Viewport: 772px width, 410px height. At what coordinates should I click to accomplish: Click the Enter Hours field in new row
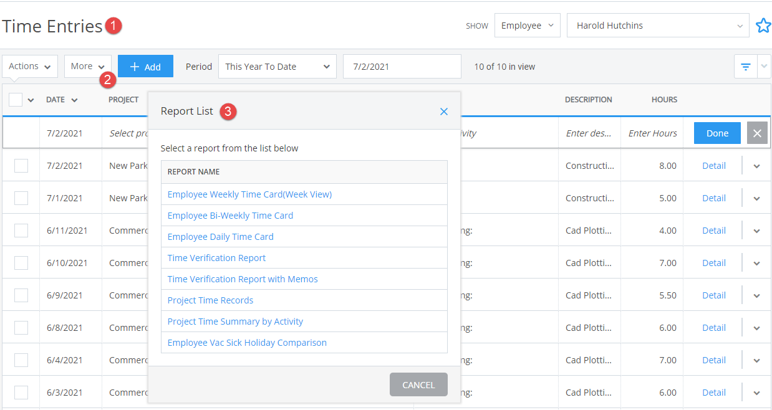click(x=652, y=133)
